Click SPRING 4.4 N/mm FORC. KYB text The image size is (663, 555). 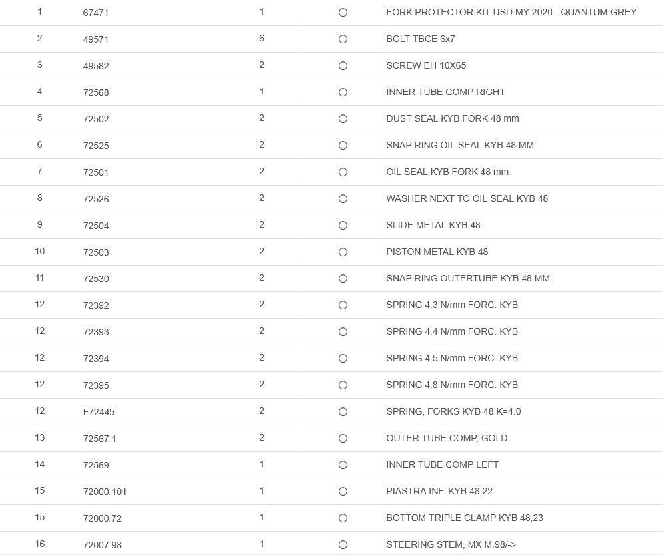click(451, 331)
